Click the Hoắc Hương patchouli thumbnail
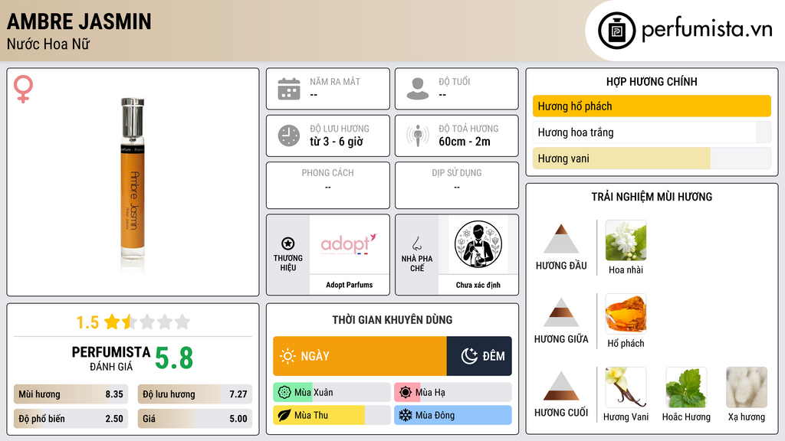 click(x=686, y=387)
